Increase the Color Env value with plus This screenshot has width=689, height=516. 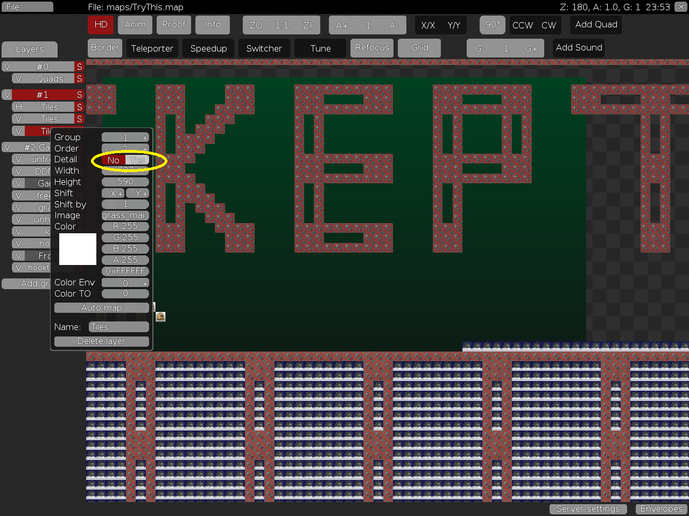[144, 283]
